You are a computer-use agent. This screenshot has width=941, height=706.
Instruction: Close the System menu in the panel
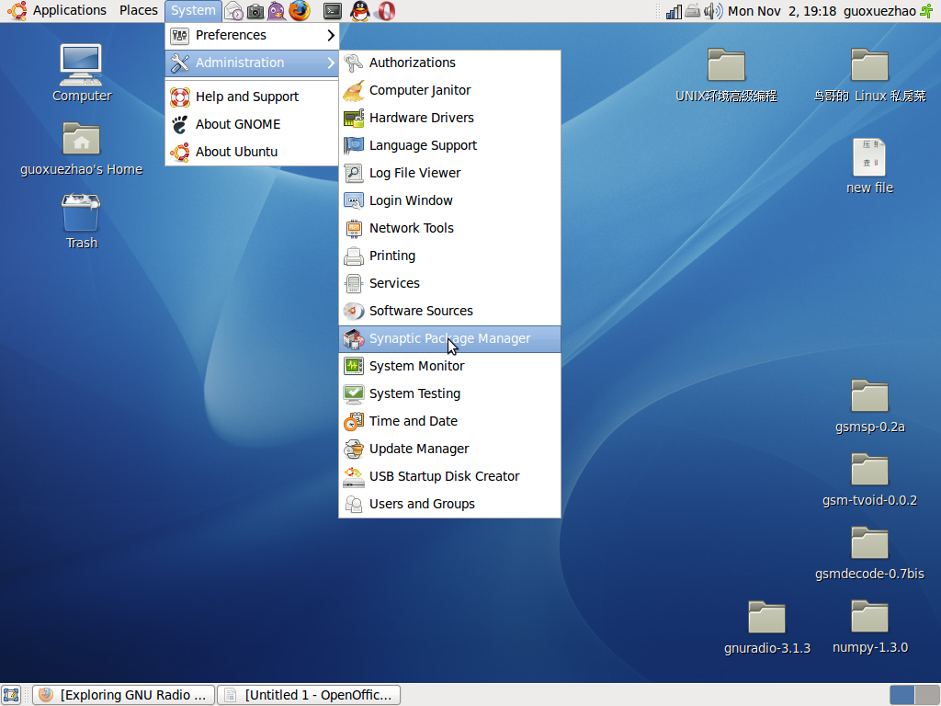(x=193, y=11)
